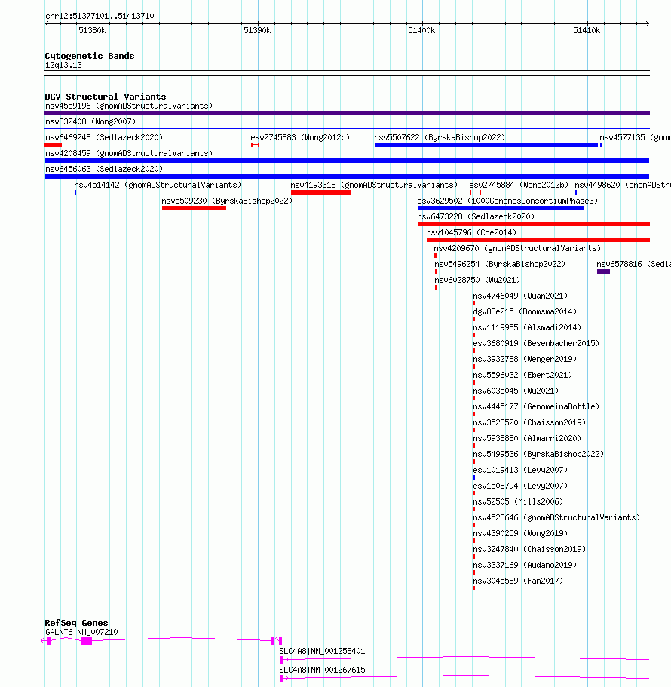Open the nsv832408 (Wong2007) label

(90, 121)
